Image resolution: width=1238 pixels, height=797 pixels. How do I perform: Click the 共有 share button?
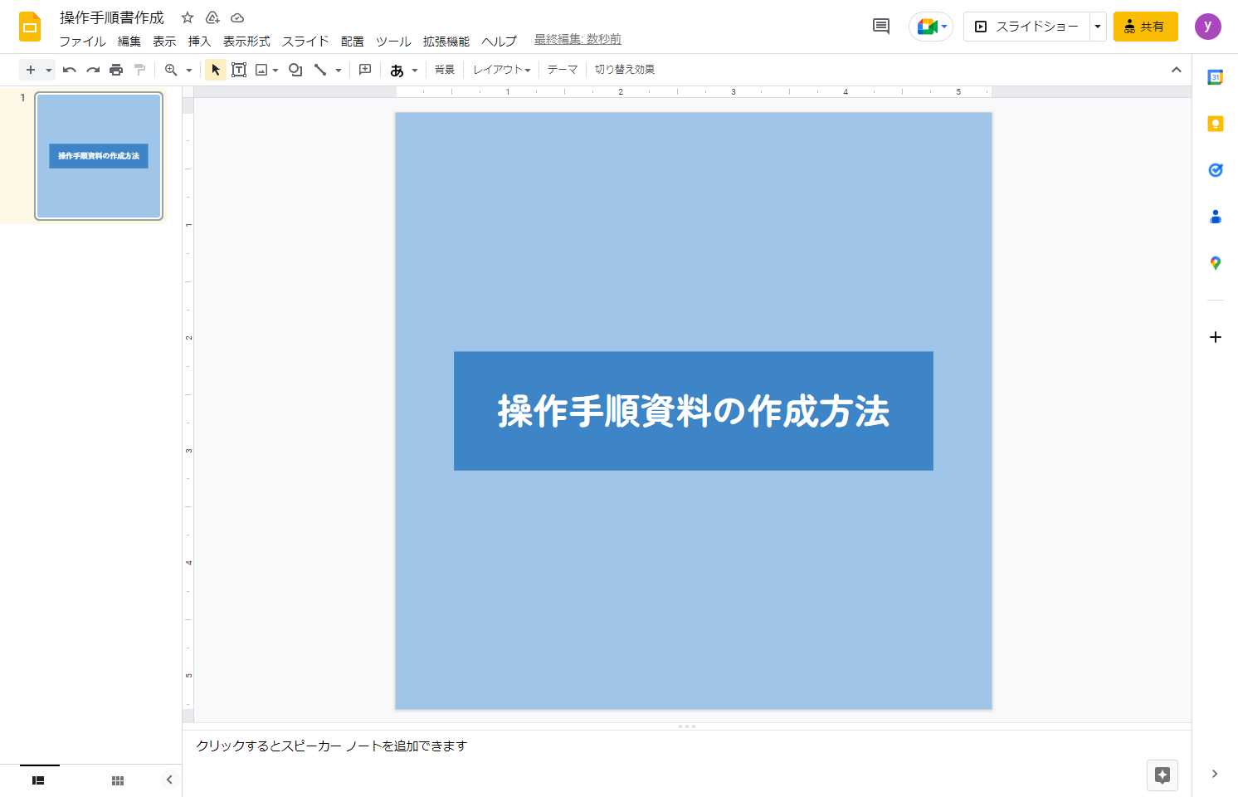coord(1146,27)
